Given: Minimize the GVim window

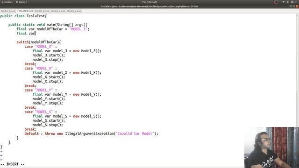Looking at the screenshot, I should click(x=291, y=6).
